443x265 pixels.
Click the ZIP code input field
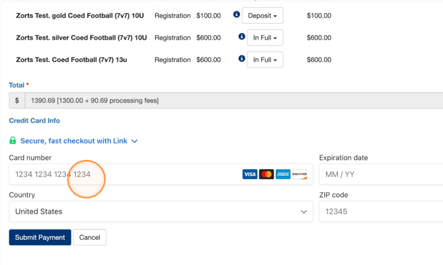click(x=380, y=211)
